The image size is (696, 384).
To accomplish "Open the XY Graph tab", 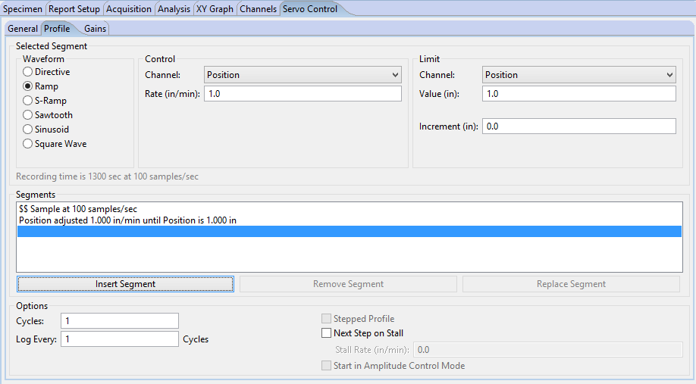I will tap(215, 9).
